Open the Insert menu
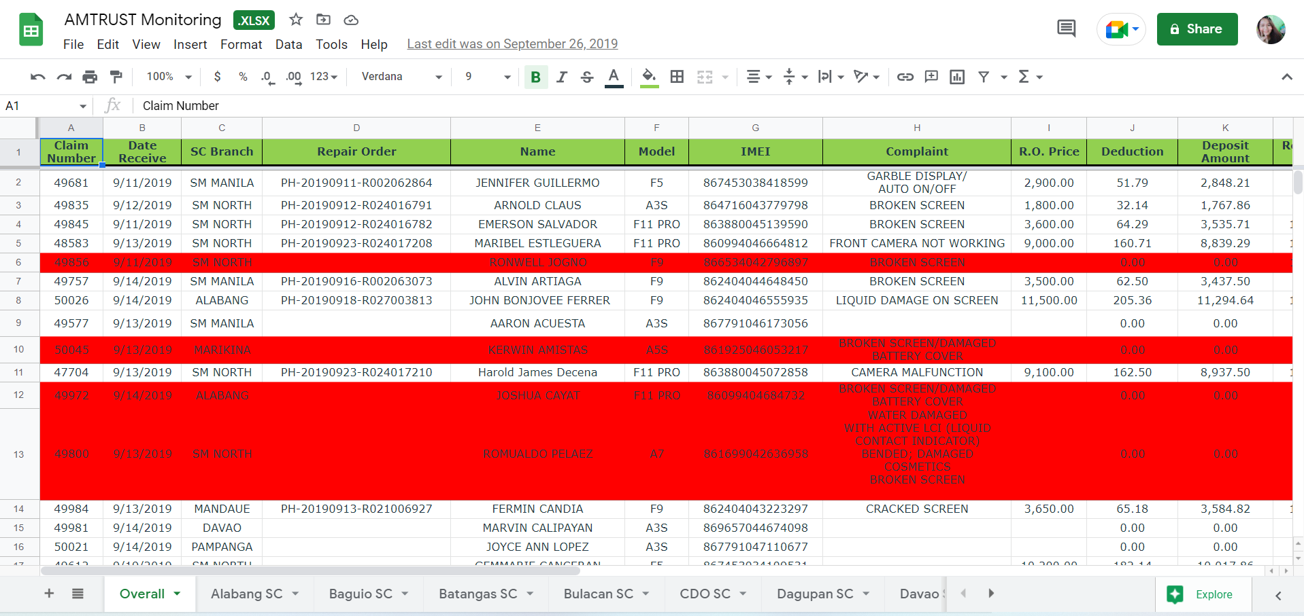 point(190,44)
